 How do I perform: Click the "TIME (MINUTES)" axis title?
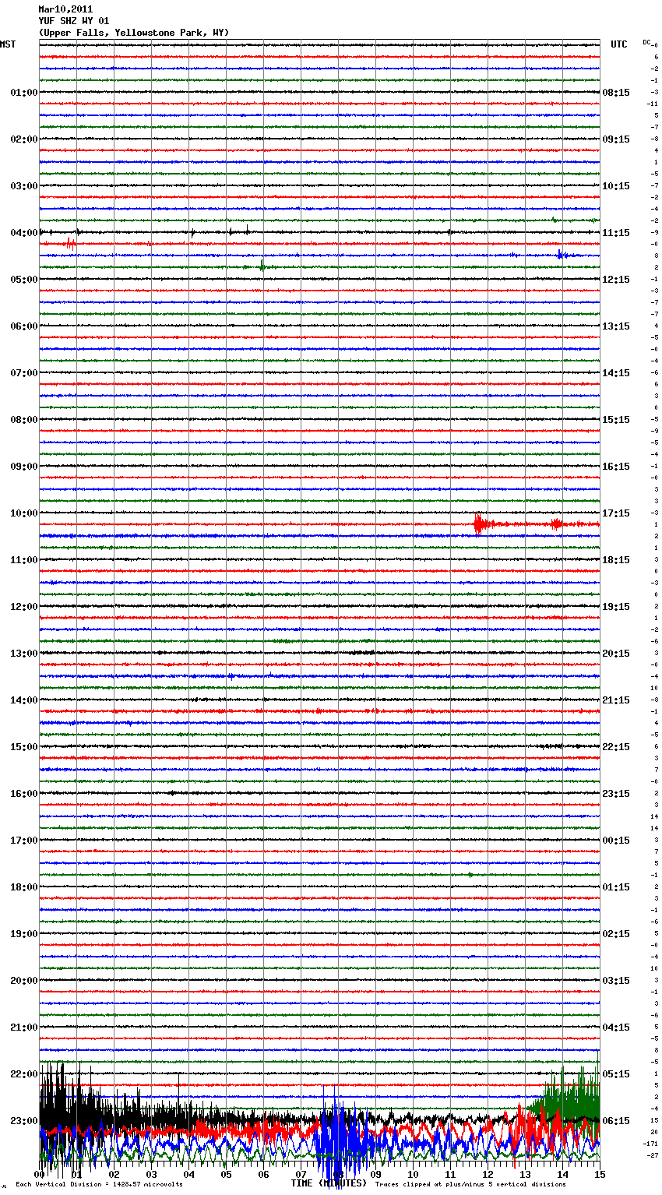(x=329, y=1183)
